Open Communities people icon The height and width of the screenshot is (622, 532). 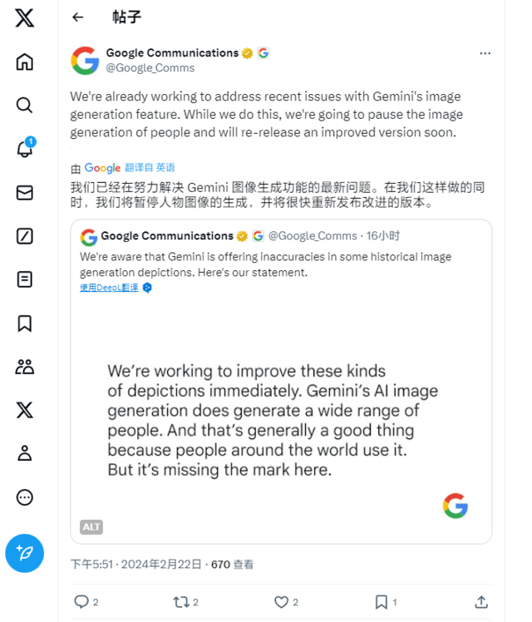click(x=25, y=367)
